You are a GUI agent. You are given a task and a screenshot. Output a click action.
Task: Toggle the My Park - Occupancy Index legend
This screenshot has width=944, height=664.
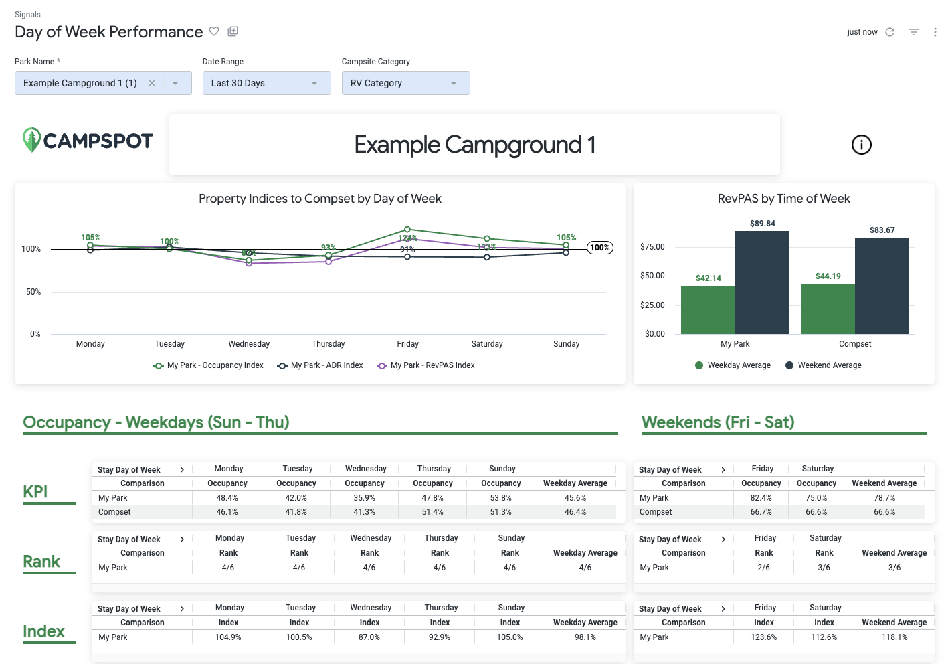point(208,365)
